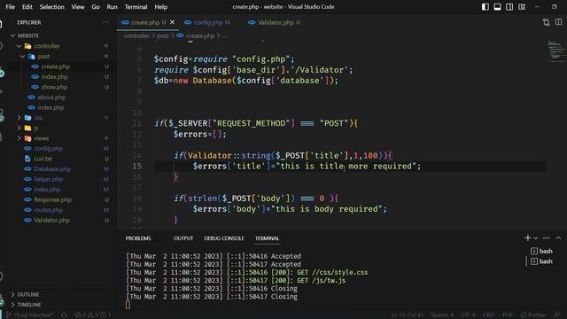Open about.php in the controller folder

click(51, 97)
